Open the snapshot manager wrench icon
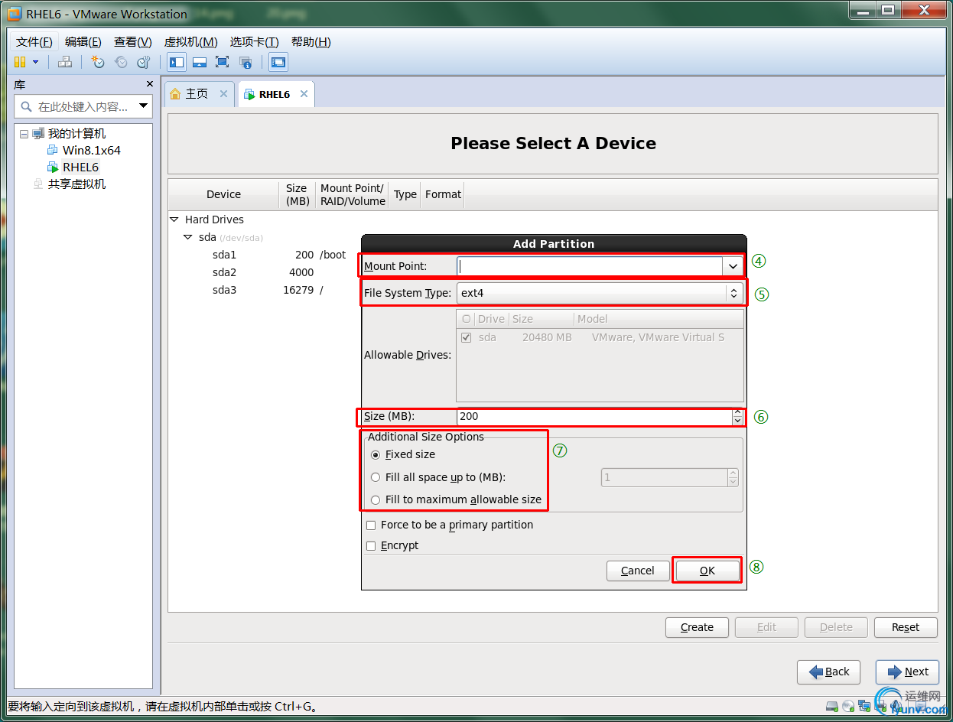953x722 pixels. (144, 62)
